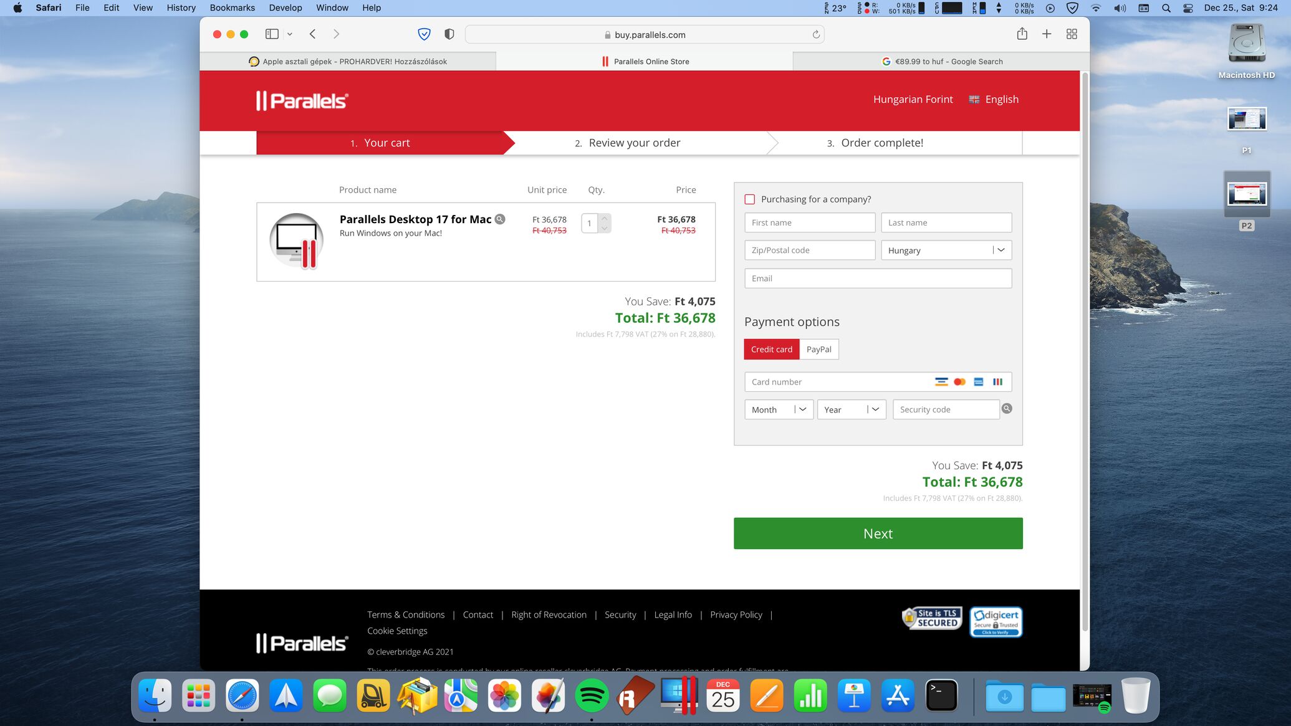The width and height of the screenshot is (1291, 726).
Task: Click the Parallels logo in the red header
Action: click(302, 100)
